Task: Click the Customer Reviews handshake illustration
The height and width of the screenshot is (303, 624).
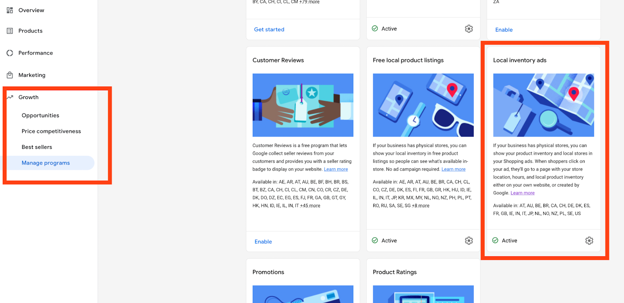Action: (x=303, y=105)
